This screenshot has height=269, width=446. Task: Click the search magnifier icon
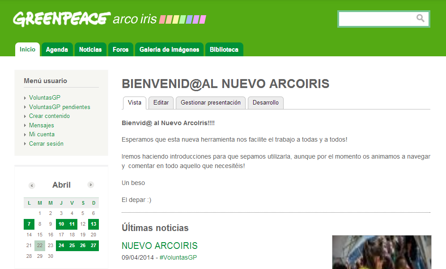click(421, 18)
